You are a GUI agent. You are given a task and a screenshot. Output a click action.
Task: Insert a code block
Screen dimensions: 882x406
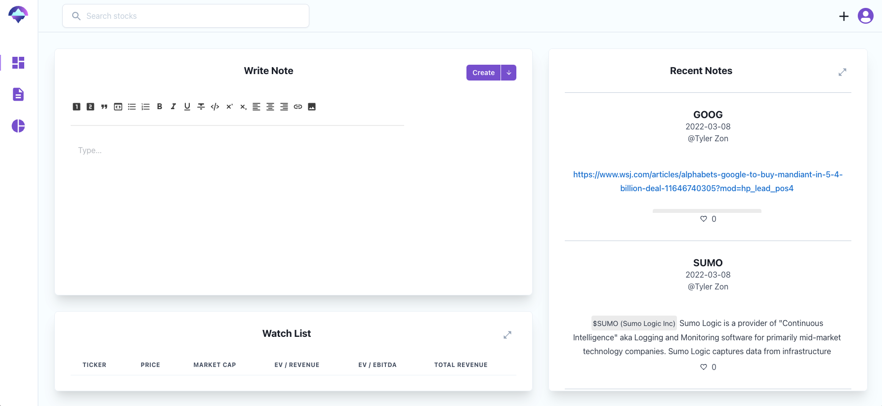click(118, 107)
